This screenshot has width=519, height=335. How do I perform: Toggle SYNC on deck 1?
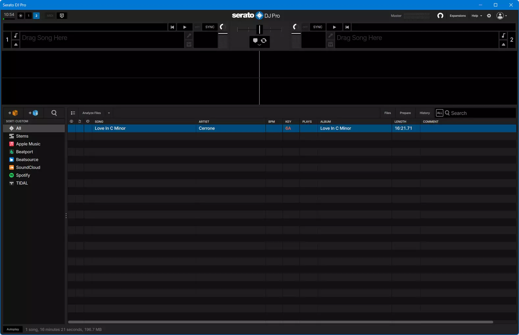point(210,27)
